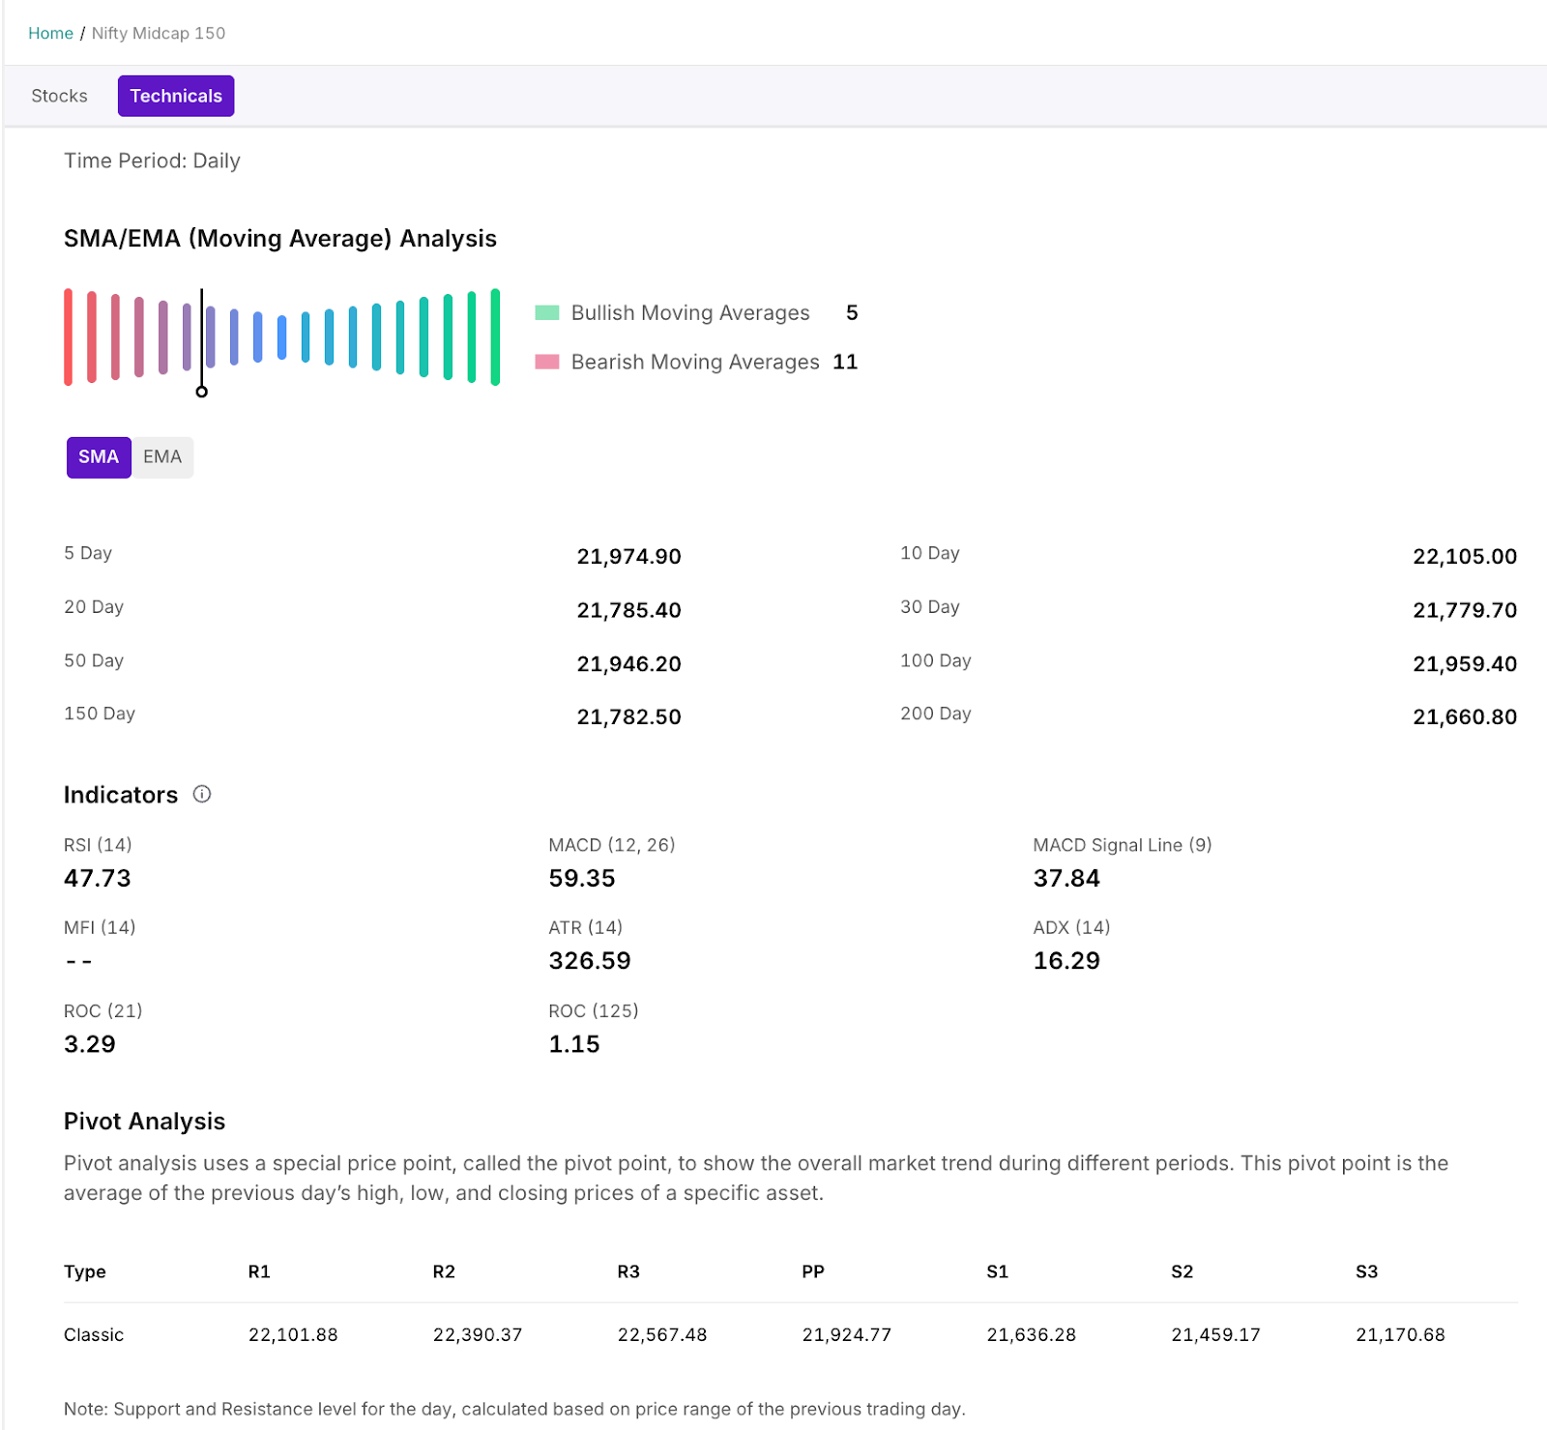The image size is (1547, 1430).
Task: Click the 5 Day SMA value 21,974.90
Action: [x=628, y=557]
